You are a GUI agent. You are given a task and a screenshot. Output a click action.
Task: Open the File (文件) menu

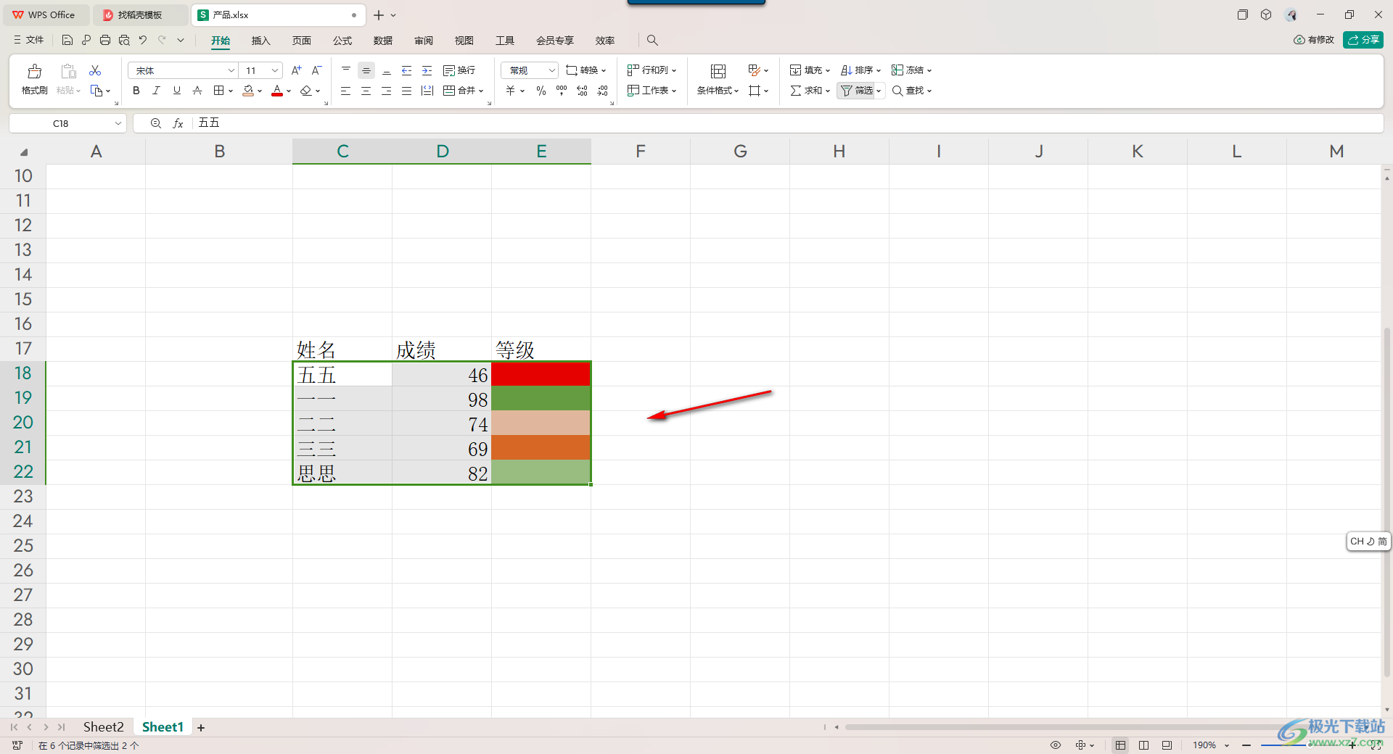[29, 40]
